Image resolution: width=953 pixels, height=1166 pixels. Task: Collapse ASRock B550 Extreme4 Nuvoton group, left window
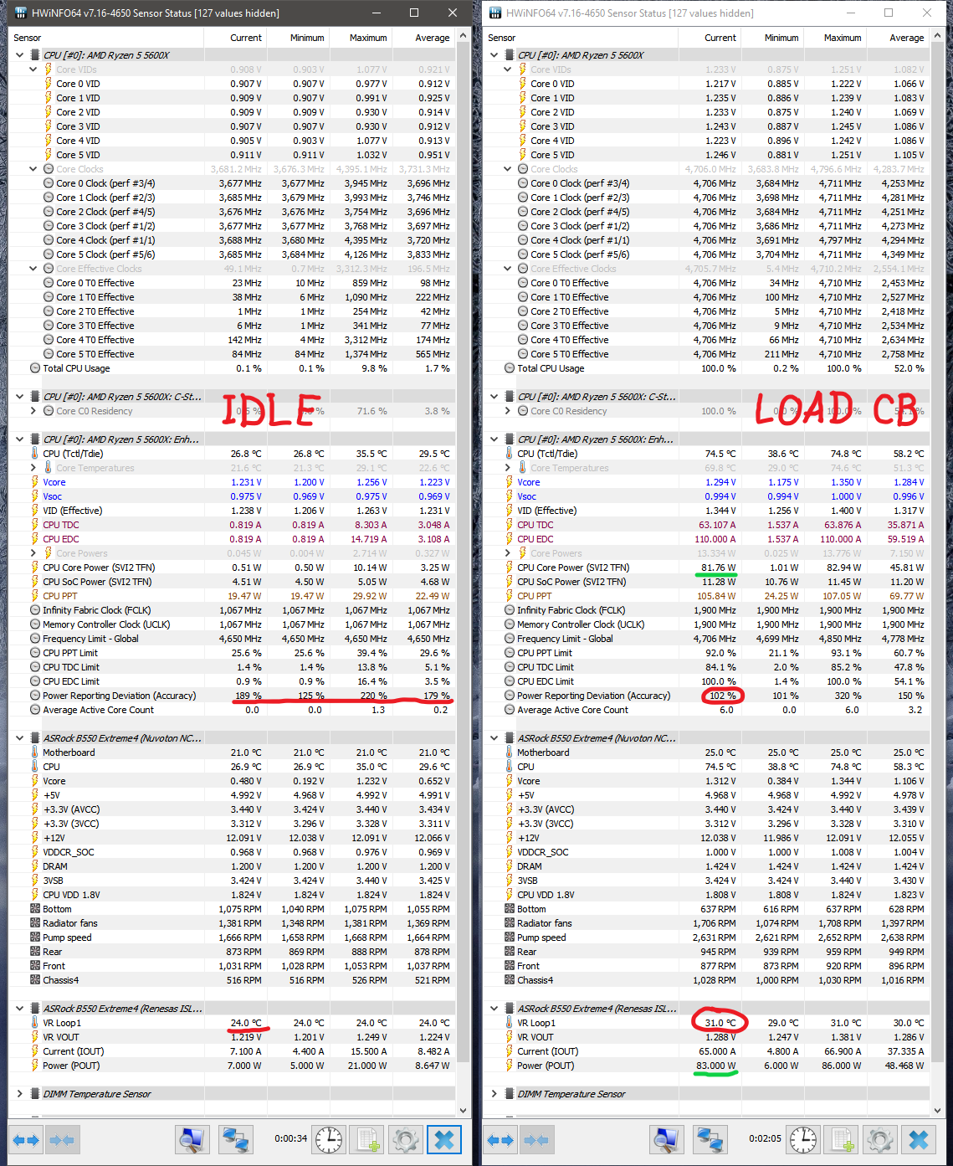click(x=19, y=738)
